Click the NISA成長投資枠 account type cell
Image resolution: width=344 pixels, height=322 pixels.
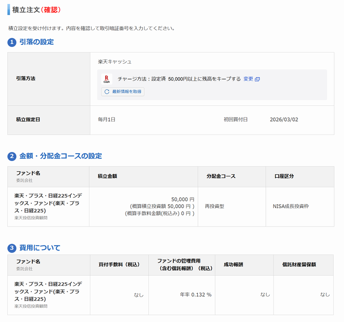(291, 207)
